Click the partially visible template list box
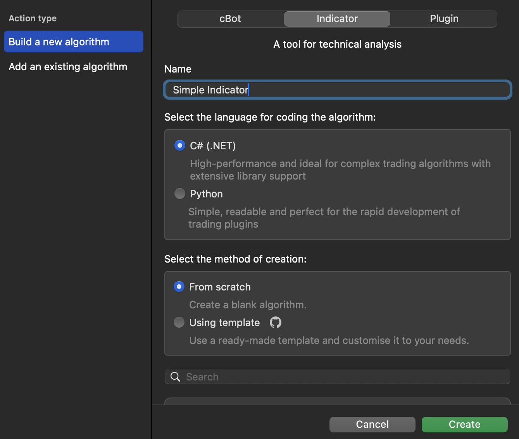 (337, 401)
